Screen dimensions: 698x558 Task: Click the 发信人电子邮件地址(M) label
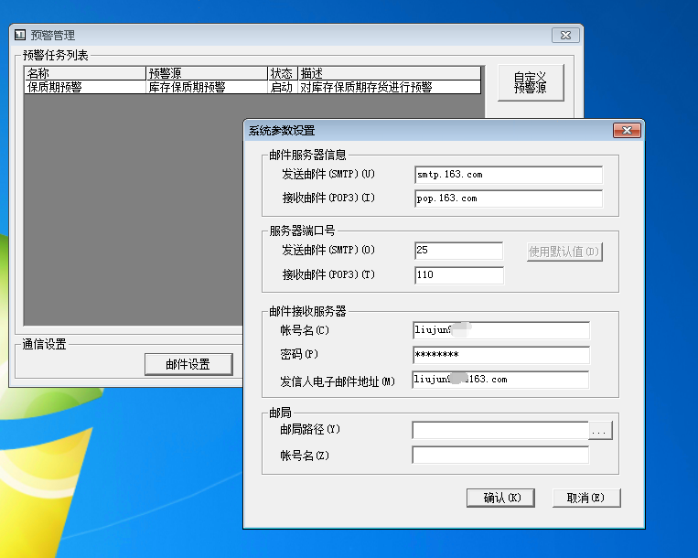click(x=338, y=381)
